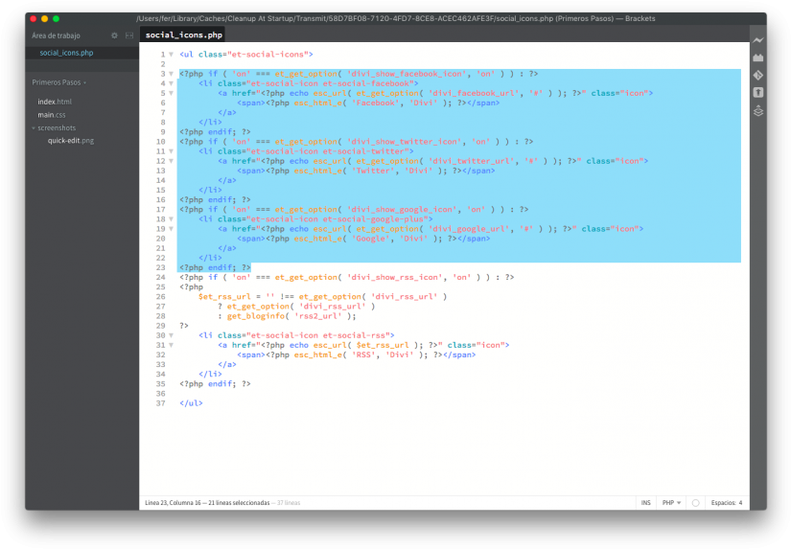Open the PHP language dropdown
The height and width of the screenshot is (549, 791).
[671, 502]
